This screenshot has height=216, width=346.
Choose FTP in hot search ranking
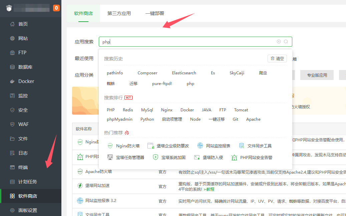pos(223,110)
